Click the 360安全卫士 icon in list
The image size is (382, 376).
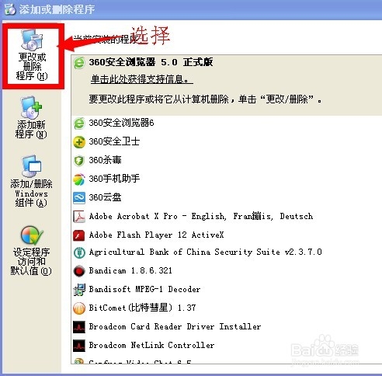click(79, 142)
